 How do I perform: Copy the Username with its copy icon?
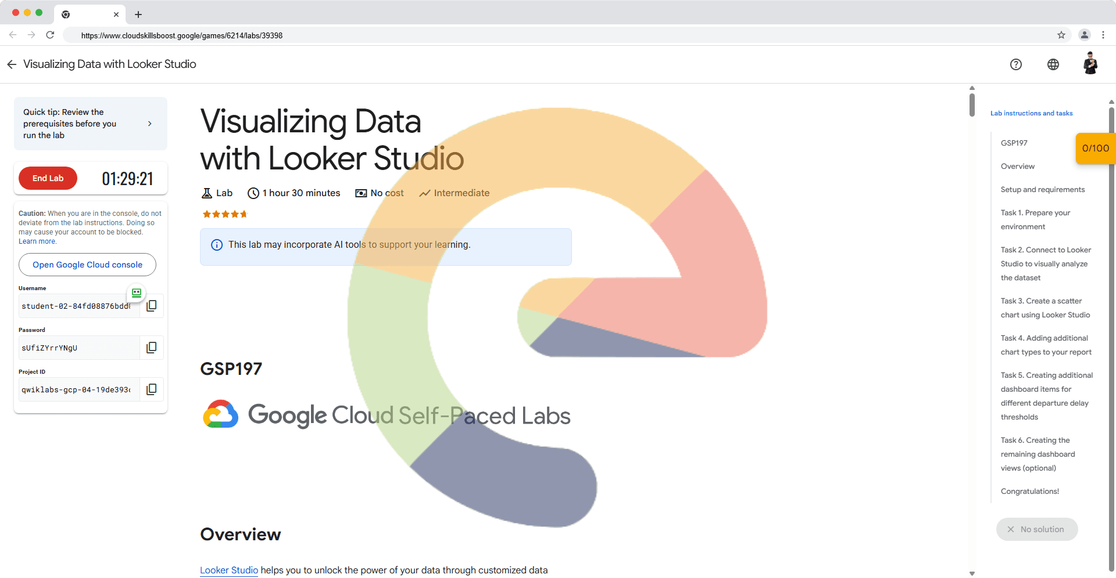151,306
